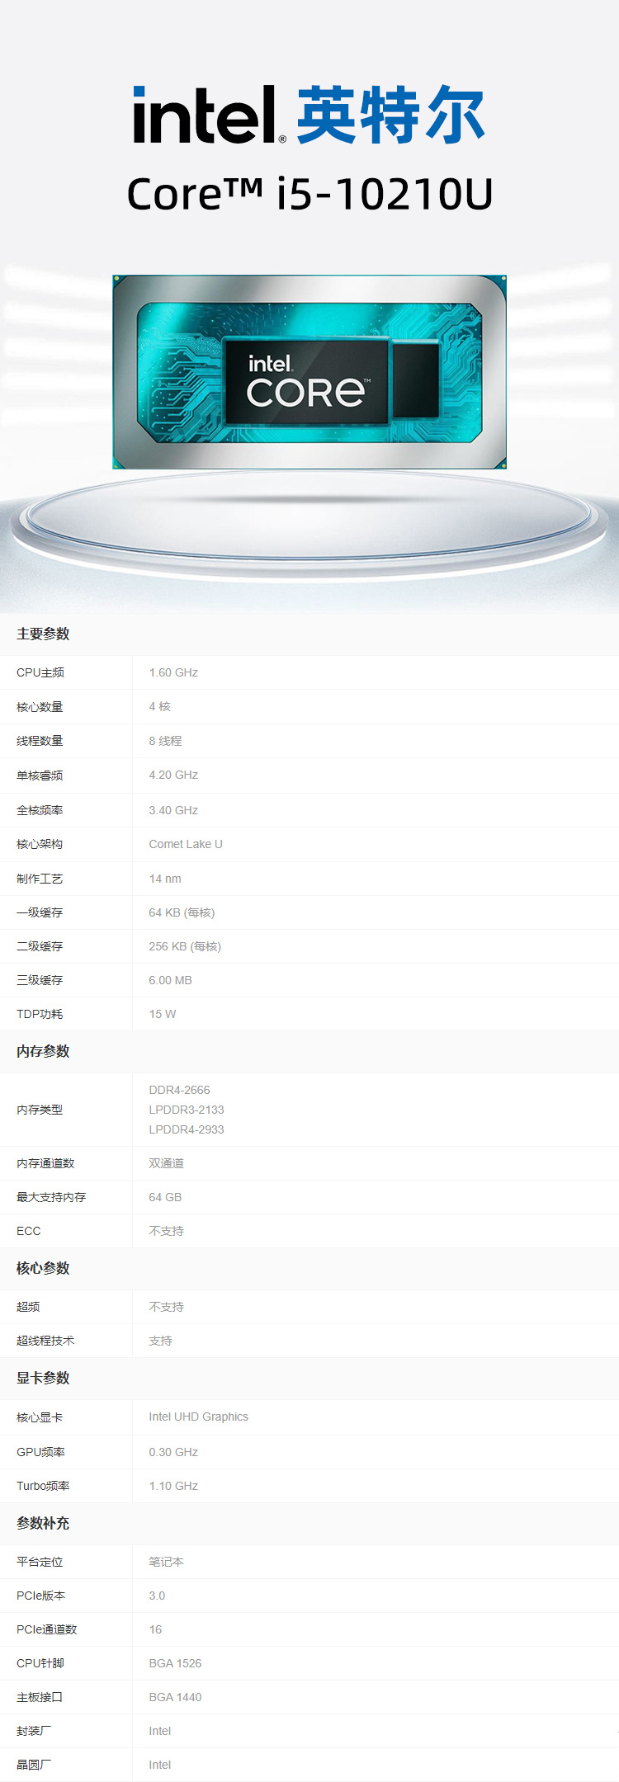
Task: Click the 主要参数 section header
Action: coord(43,634)
